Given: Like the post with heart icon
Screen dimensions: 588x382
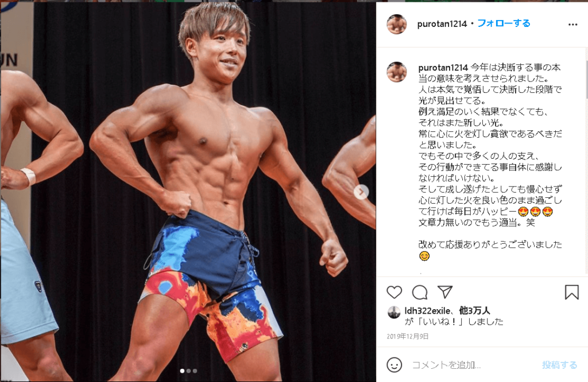Looking at the screenshot, I should (394, 292).
